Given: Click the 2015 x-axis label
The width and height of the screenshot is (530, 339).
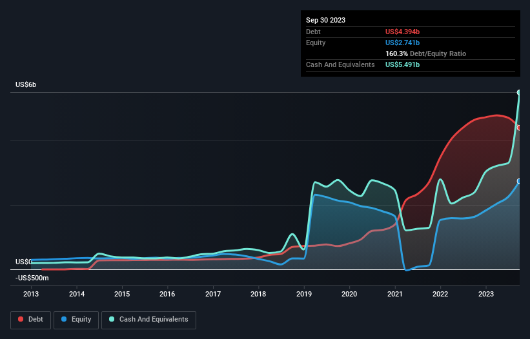Looking at the screenshot, I should coord(122,294).
